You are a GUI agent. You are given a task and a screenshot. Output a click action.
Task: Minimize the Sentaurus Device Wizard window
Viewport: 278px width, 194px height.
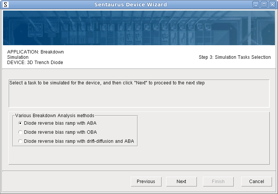(x=256, y=5)
